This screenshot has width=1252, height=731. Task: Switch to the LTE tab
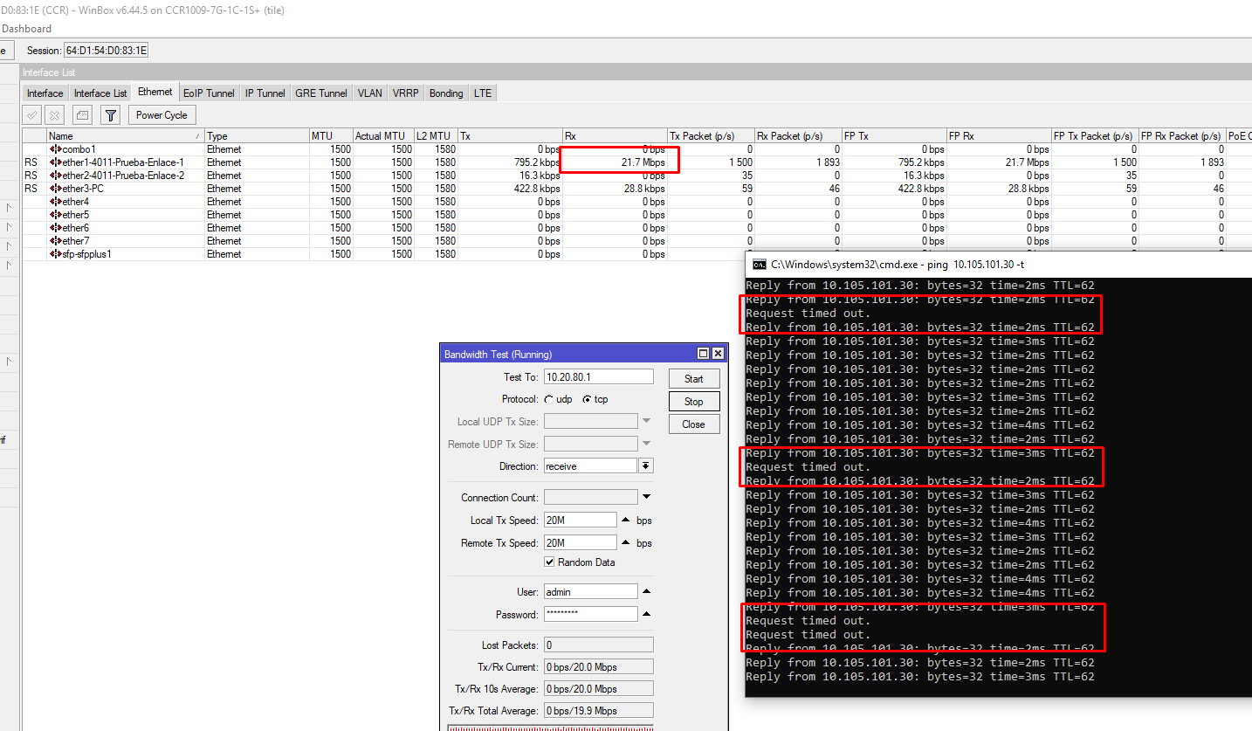click(483, 93)
